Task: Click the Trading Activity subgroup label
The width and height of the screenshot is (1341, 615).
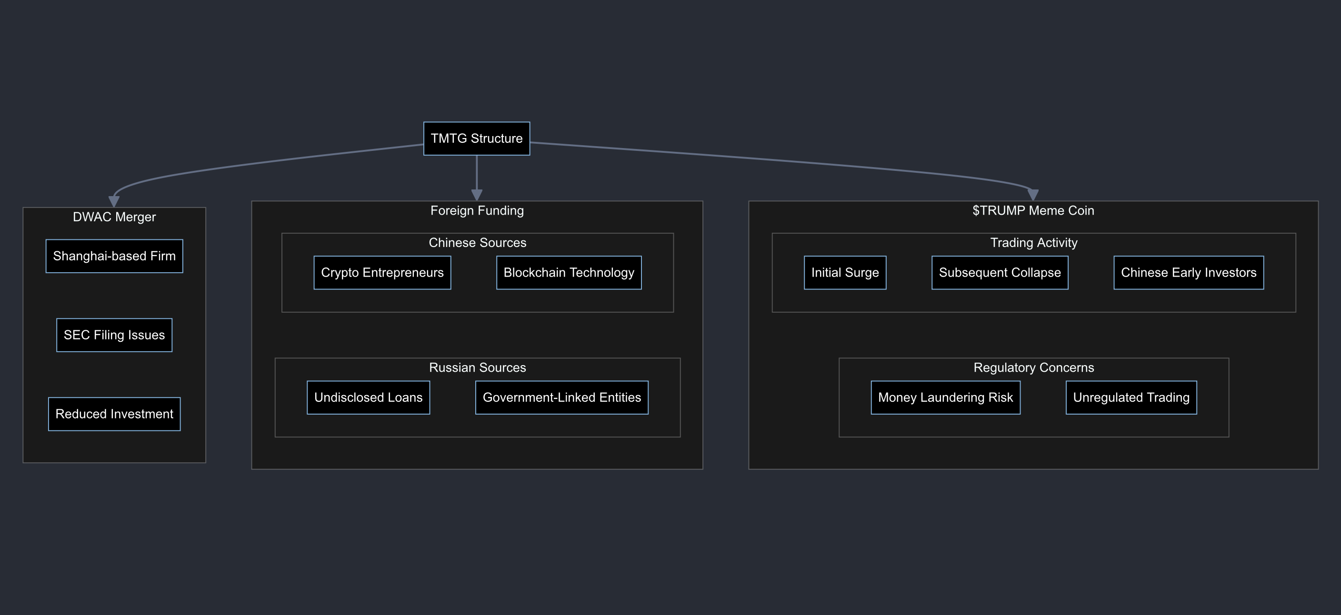Action: pos(1033,243)
